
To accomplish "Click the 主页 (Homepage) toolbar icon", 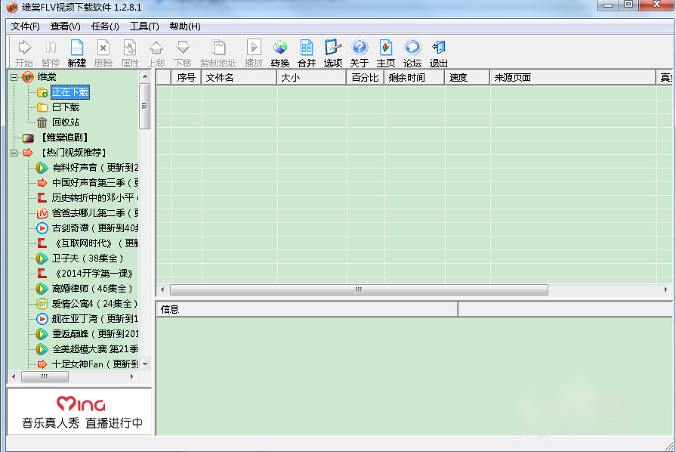I will click(385, 50).
